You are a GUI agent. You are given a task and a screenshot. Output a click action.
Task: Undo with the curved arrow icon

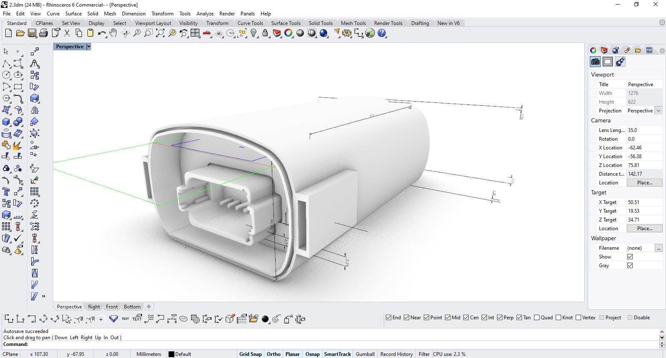(102, 33)
